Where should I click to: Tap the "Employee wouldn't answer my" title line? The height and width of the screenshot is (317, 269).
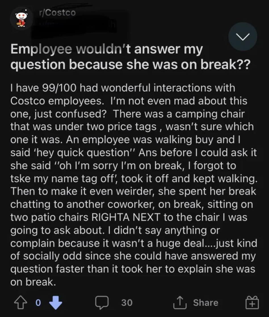click(107, 50)
